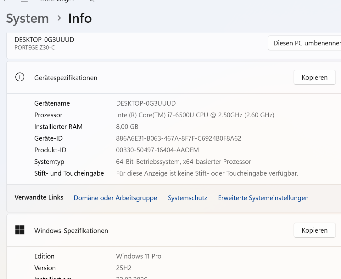The width and height of the screenshot is (341, 279).
Task: Click the Info breadcrumb title
Action: click(x=80, y=18)
